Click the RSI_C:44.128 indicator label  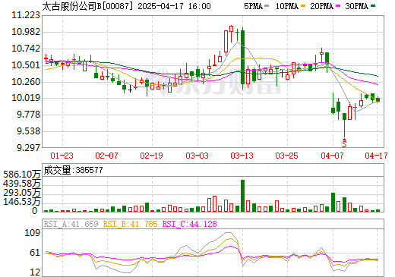point(189,224)
